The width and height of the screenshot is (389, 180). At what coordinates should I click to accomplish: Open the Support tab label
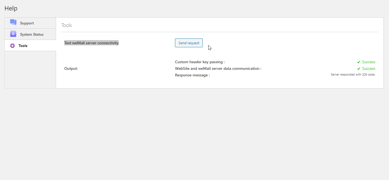point(27,23)
